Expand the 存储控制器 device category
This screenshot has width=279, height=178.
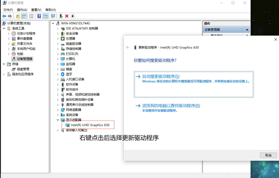coord(58,49)
